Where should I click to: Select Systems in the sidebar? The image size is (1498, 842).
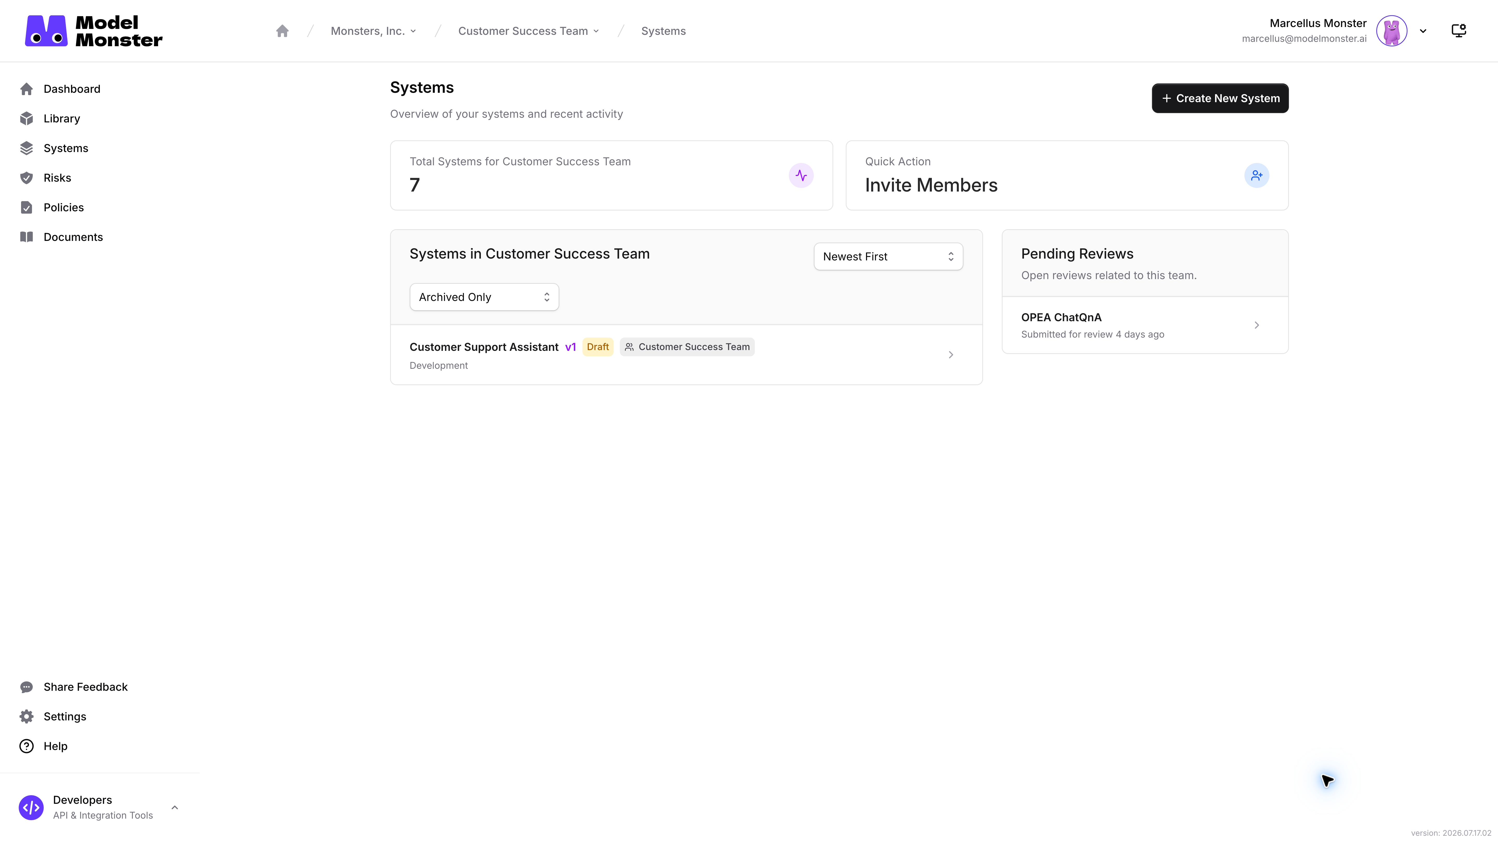(x=66, y=148)
